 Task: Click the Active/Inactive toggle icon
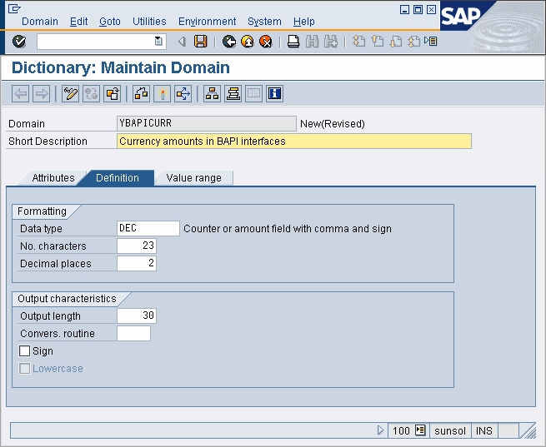pyautogui.click(x=91, y=94)
